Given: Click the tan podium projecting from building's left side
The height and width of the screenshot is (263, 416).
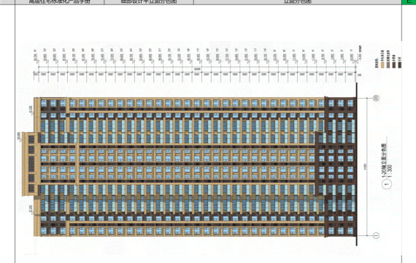Looking at the screenshot, I should pos(28,164).
